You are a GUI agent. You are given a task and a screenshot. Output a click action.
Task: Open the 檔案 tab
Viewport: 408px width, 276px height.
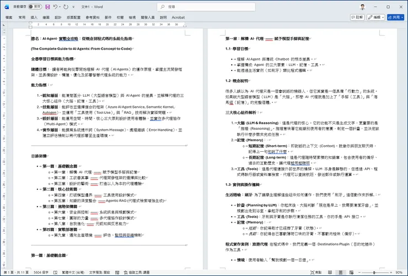(x=9, y=18)
